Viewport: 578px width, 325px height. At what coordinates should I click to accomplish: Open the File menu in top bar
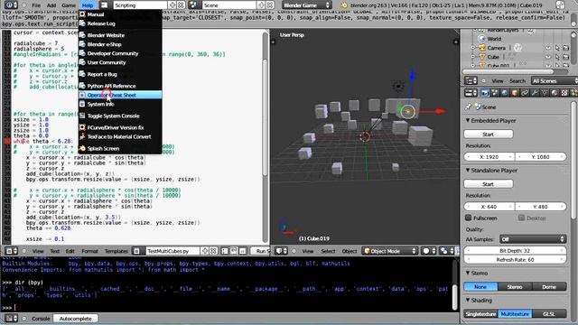pyautogui.click(x=36, y=5)
